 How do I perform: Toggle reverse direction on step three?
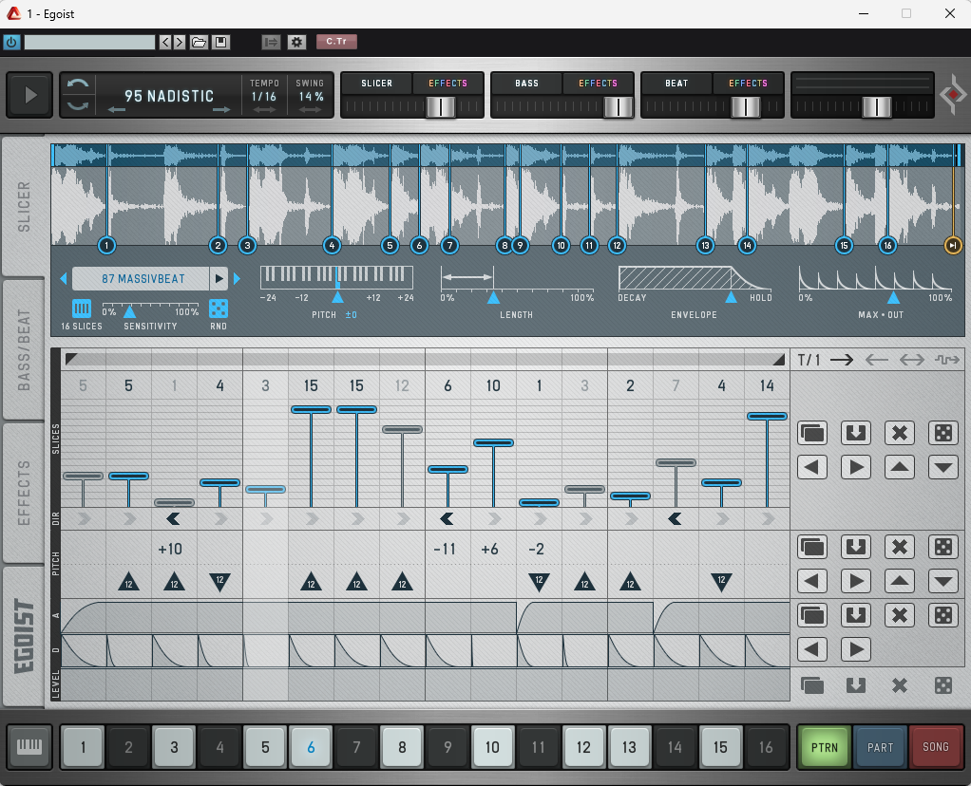(174, 518)
